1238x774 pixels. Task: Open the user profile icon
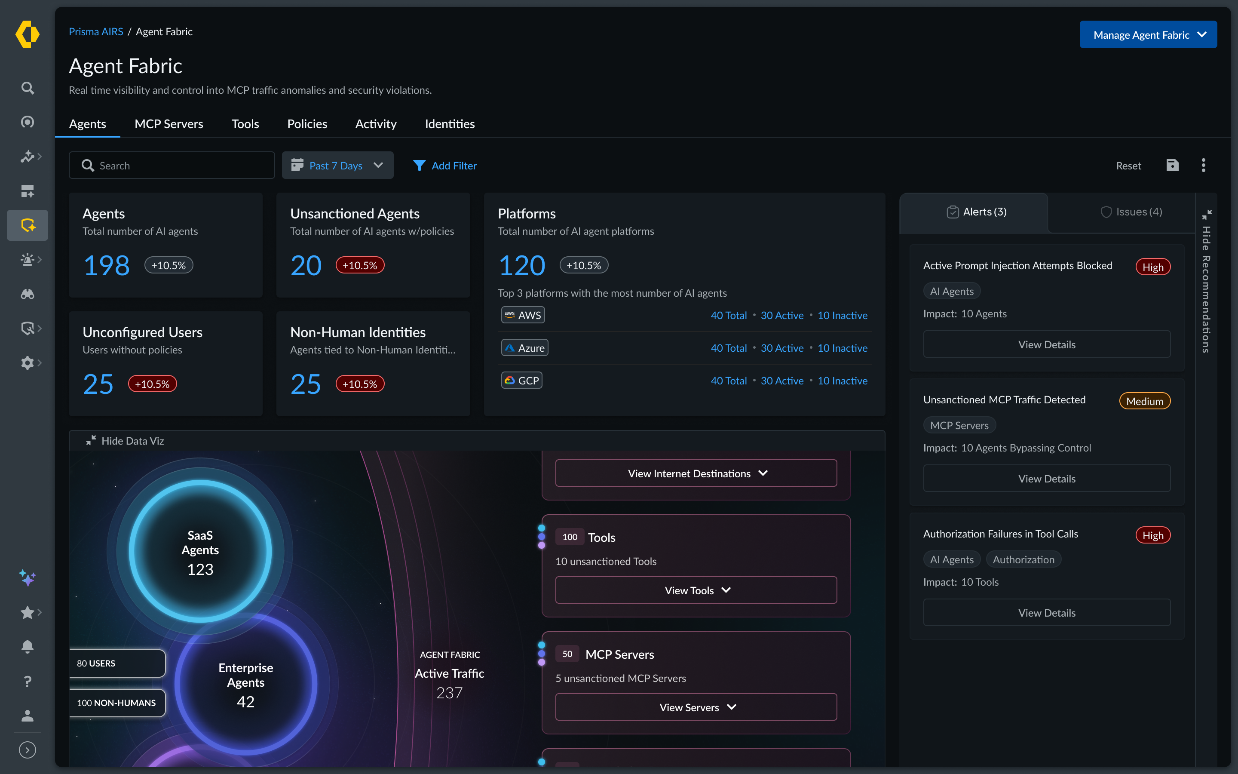(28, 716)
